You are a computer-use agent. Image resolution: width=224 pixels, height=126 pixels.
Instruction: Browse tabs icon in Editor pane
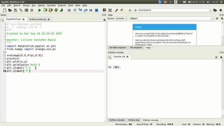2,20
